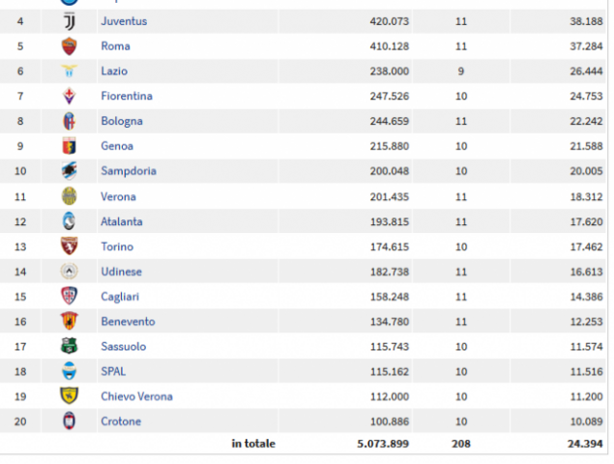Open the Cagliari team link

pyautogui.click(x=121, y=297)
